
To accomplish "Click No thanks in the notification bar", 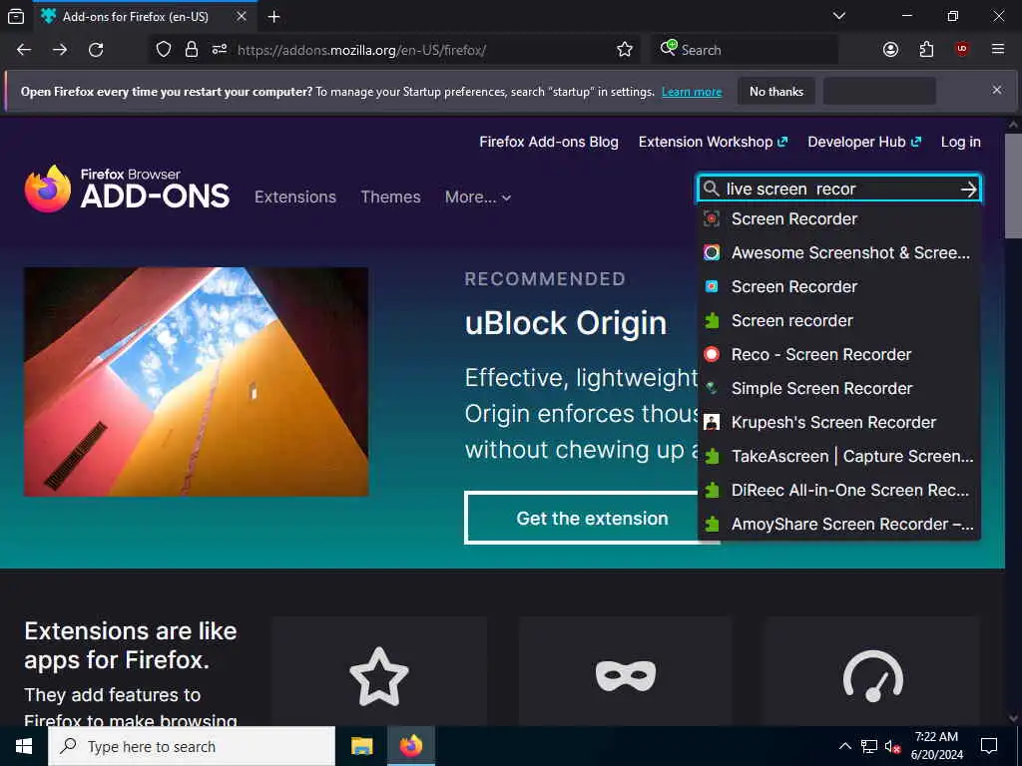I will click(x=776, y=91).
